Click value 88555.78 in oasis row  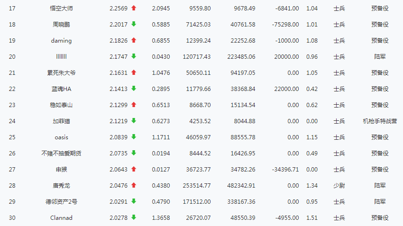click(243, 137)
